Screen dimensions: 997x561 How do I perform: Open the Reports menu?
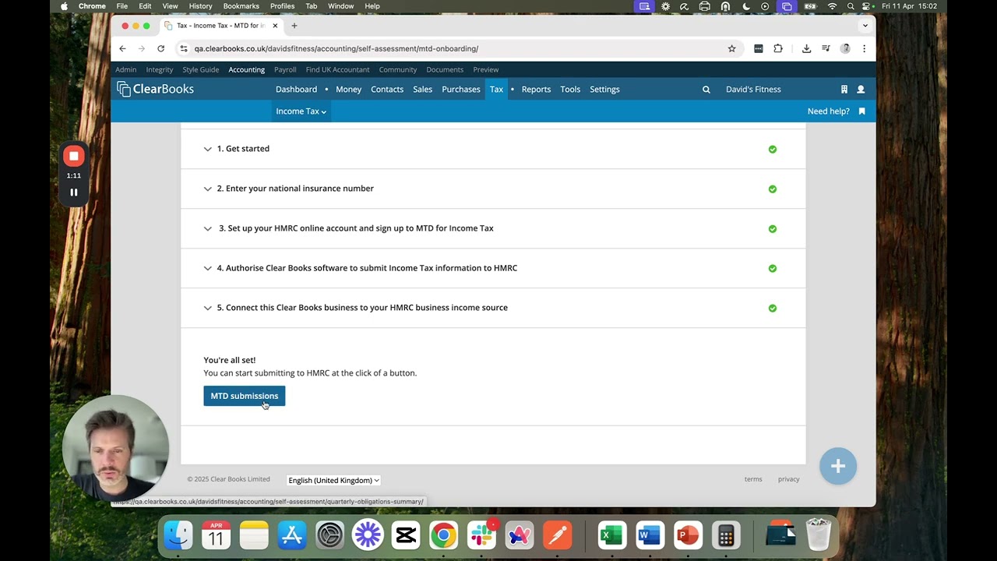(x=536, y=90)
